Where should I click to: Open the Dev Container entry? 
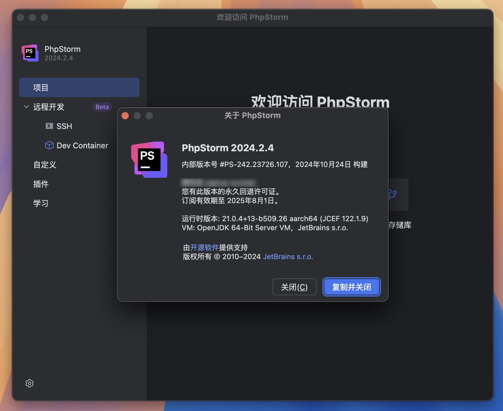click(x=82, y=145)
